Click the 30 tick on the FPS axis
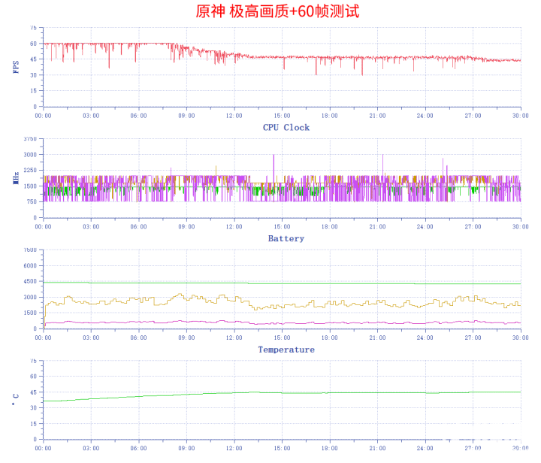This screenshot has height=463, width=541. point(33,75)
